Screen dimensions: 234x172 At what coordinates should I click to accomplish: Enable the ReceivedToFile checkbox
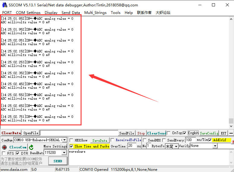[112, 140]
